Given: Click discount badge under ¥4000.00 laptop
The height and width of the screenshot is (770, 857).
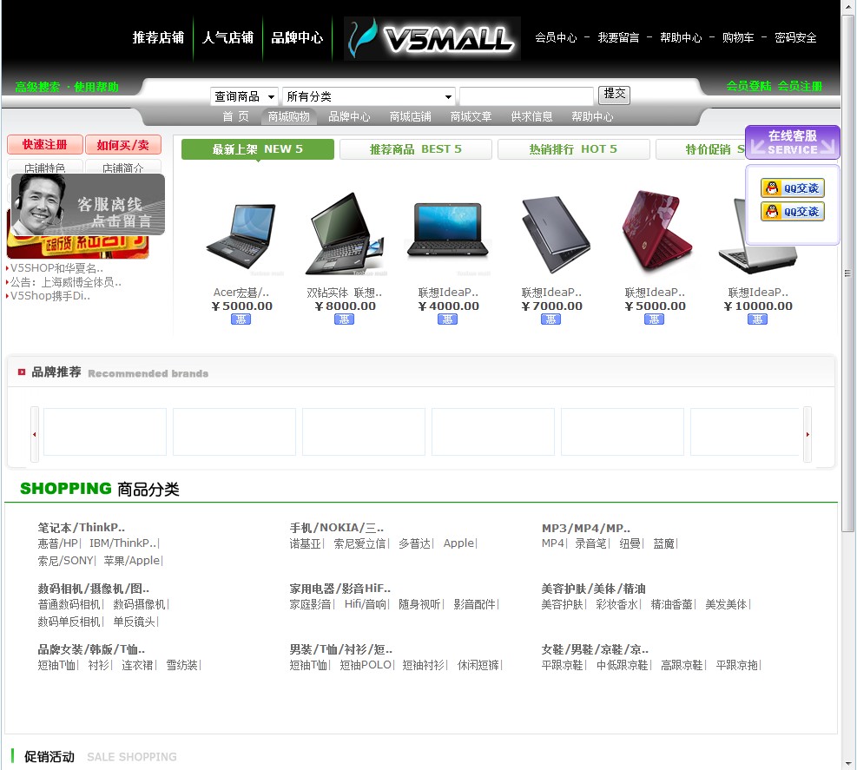Looking at the screenshot, I should pos(448,319).
